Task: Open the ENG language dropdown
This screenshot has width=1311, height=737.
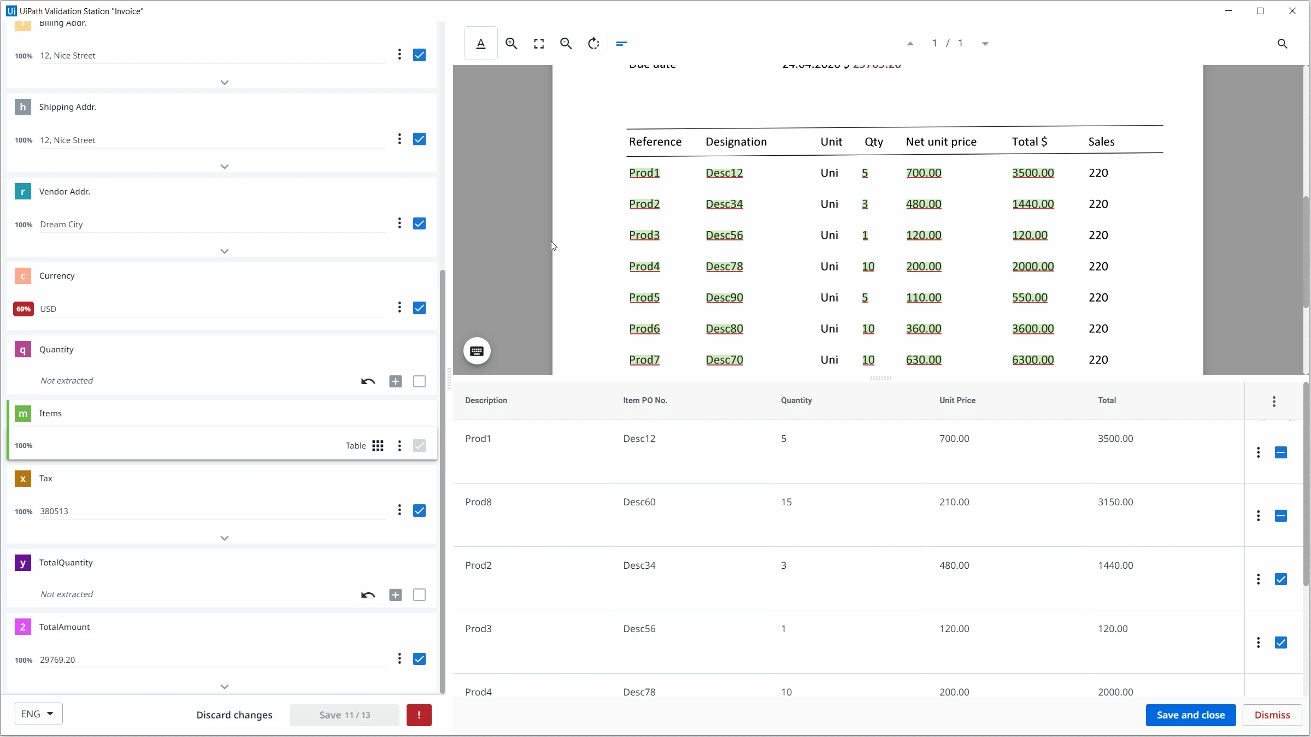Action: point(39,714)
